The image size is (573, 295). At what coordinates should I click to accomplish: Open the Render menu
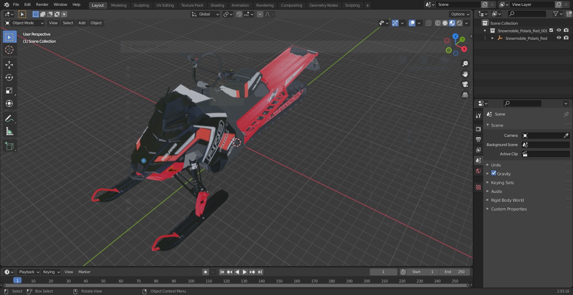42,5
